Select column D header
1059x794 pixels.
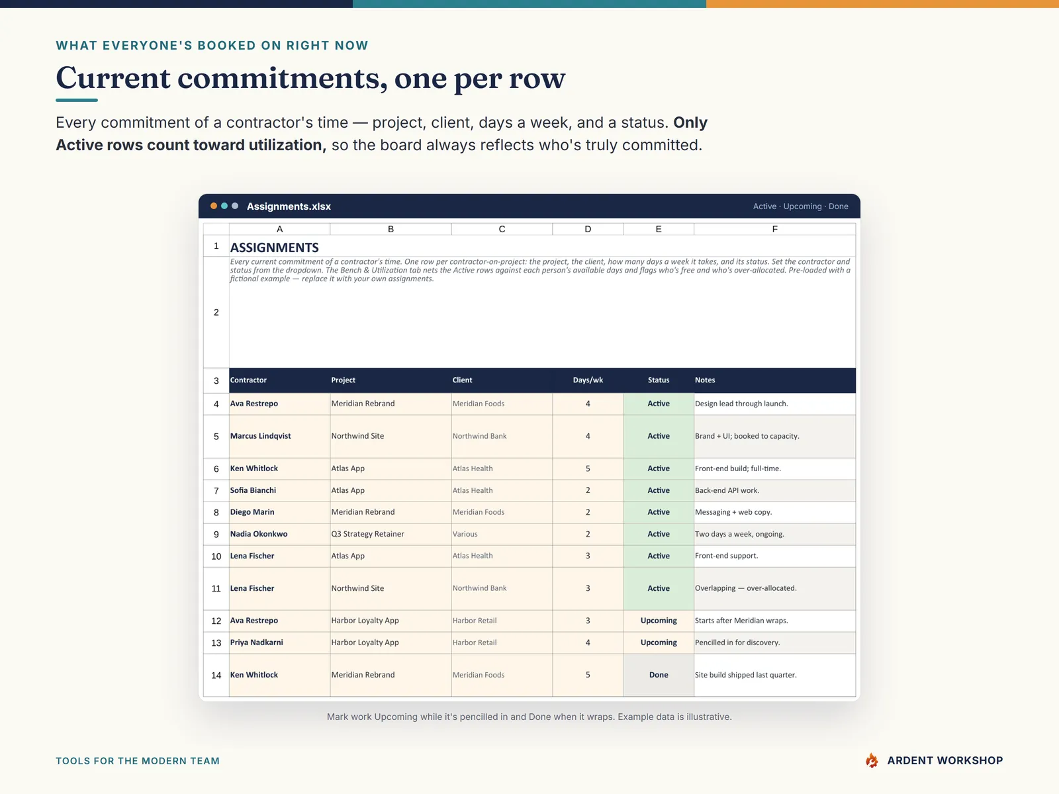(x=588, y=229)
